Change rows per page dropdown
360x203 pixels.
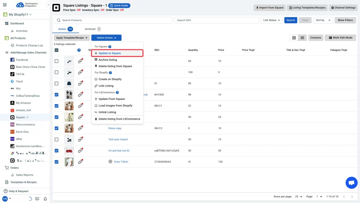(x=298, y=197)
